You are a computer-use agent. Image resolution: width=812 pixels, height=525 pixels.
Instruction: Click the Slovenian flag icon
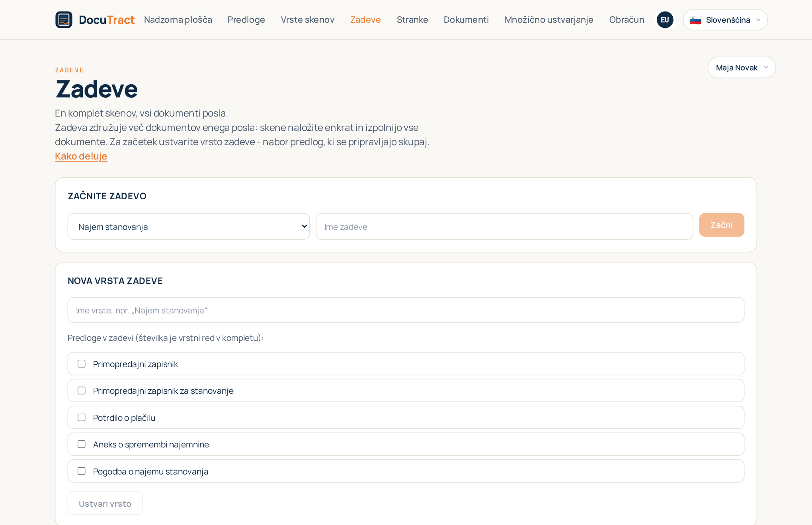695,20
